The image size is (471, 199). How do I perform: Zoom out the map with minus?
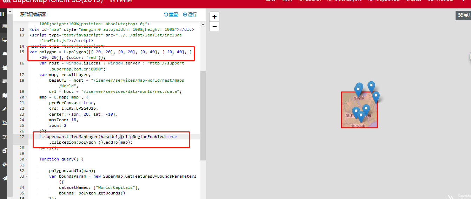(214, 26)
